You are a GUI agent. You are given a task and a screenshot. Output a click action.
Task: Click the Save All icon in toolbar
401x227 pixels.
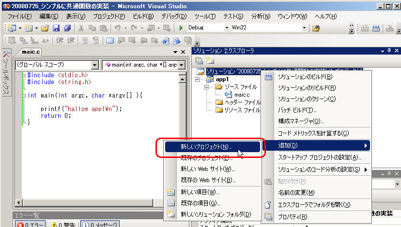tap(67, 28)
